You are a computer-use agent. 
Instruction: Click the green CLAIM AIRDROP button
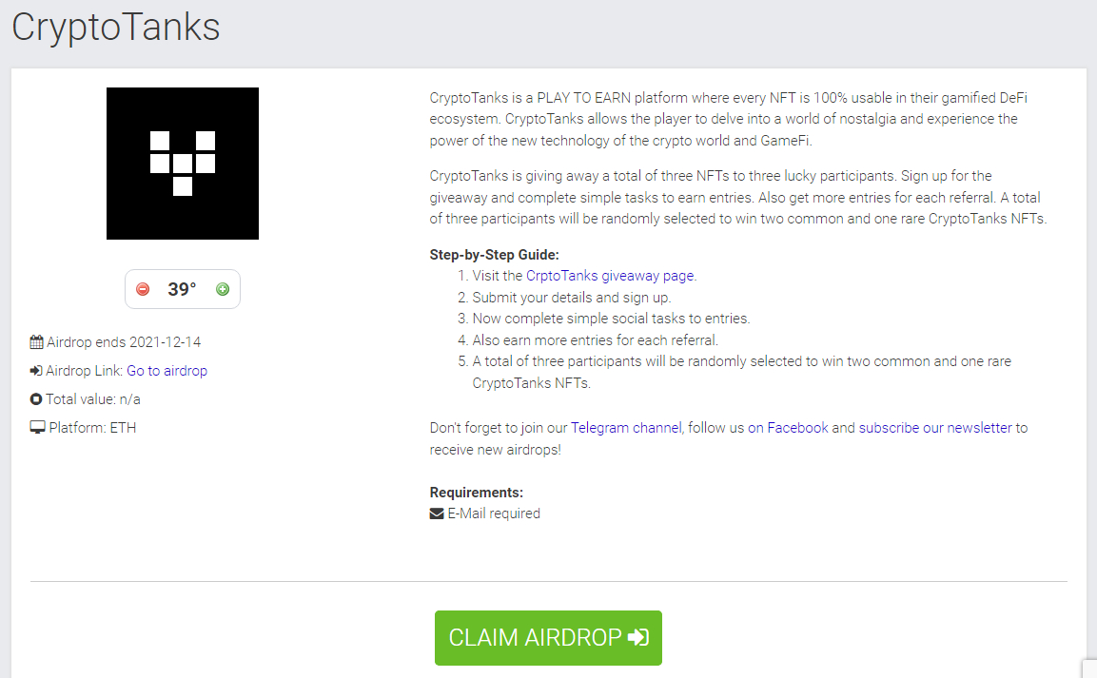point(548,637)
